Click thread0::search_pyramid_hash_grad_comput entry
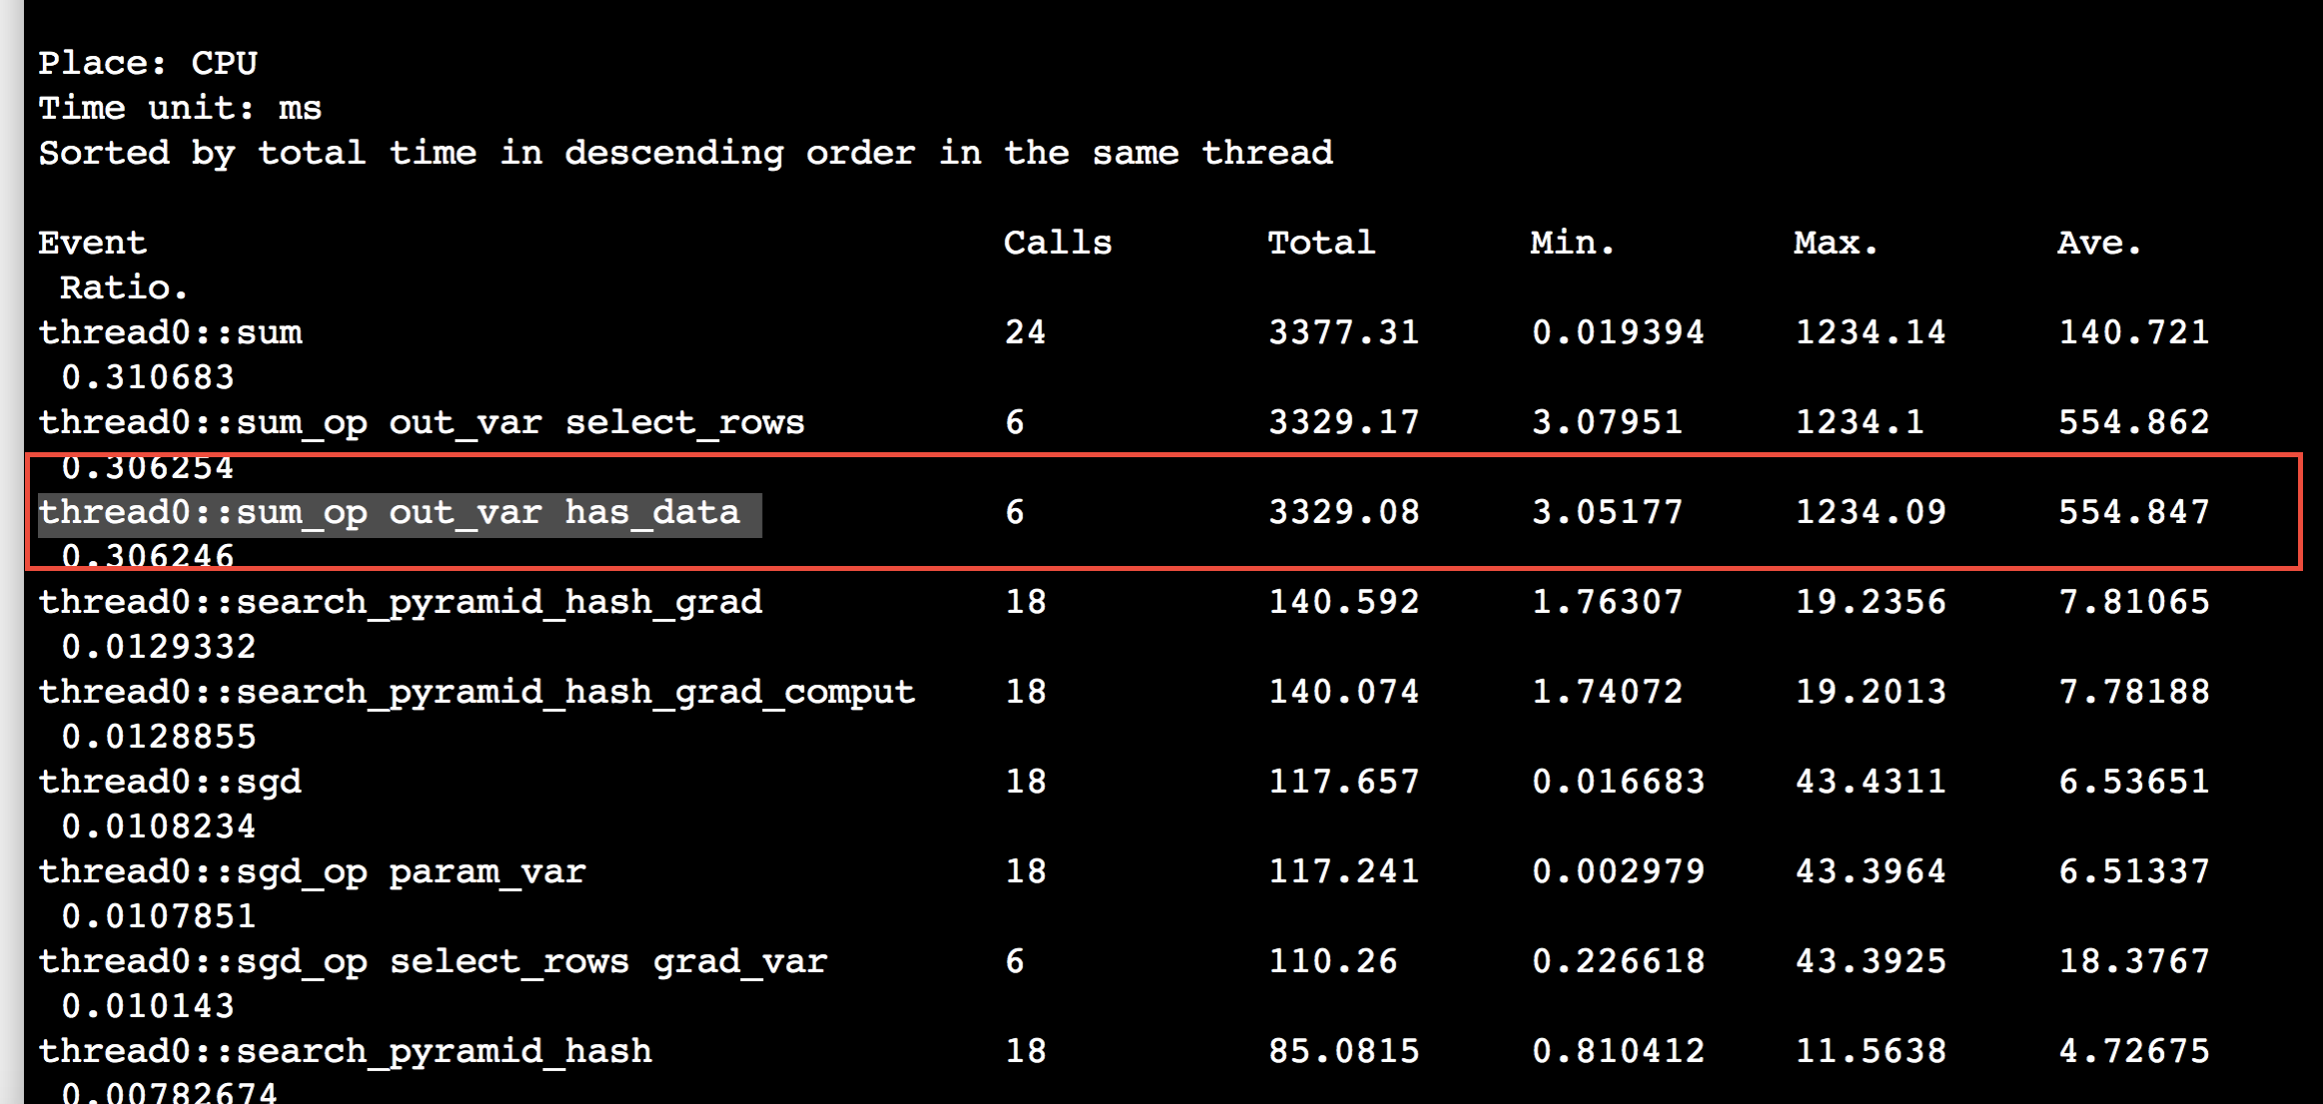2323x1104 pixels. pyautogui.click(x=475, y=692)
